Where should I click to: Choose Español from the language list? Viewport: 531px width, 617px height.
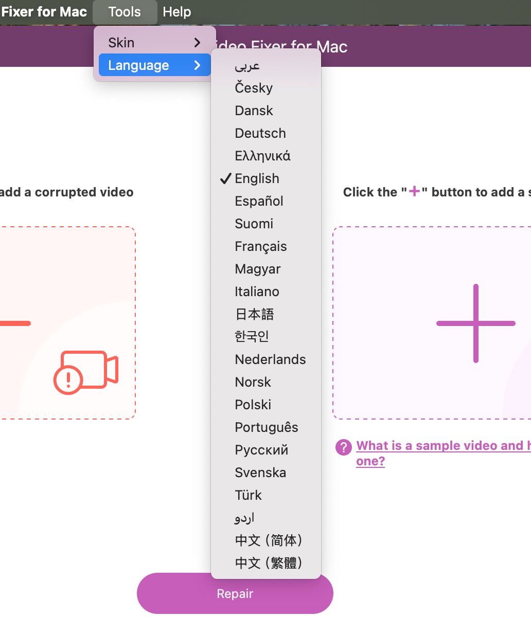[x=259, y=201]
